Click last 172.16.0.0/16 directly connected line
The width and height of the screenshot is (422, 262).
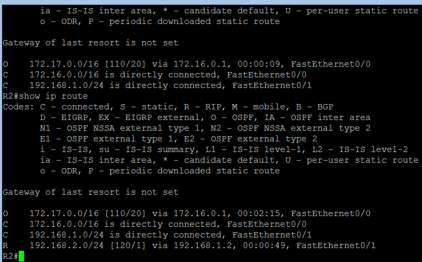pyautogui.click(x=155, y=224)
